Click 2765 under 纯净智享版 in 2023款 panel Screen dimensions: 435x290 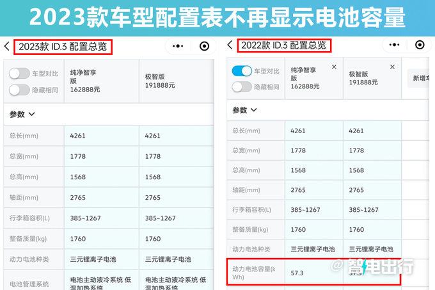tap(77, 198)
